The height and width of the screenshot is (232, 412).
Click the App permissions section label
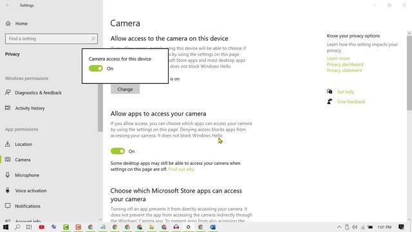tap(21, 129)
